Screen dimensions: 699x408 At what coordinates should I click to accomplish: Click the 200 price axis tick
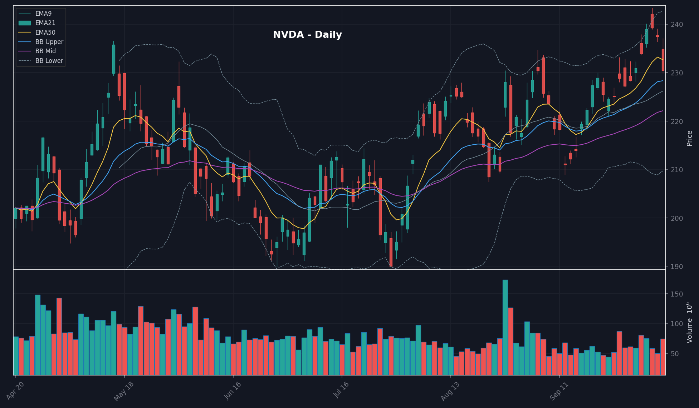677,218
